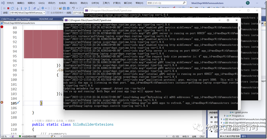Maximize the front PowerShell pwsh.exe window
The width and height of the screenshot is (267, 139).
coord(228,20)
